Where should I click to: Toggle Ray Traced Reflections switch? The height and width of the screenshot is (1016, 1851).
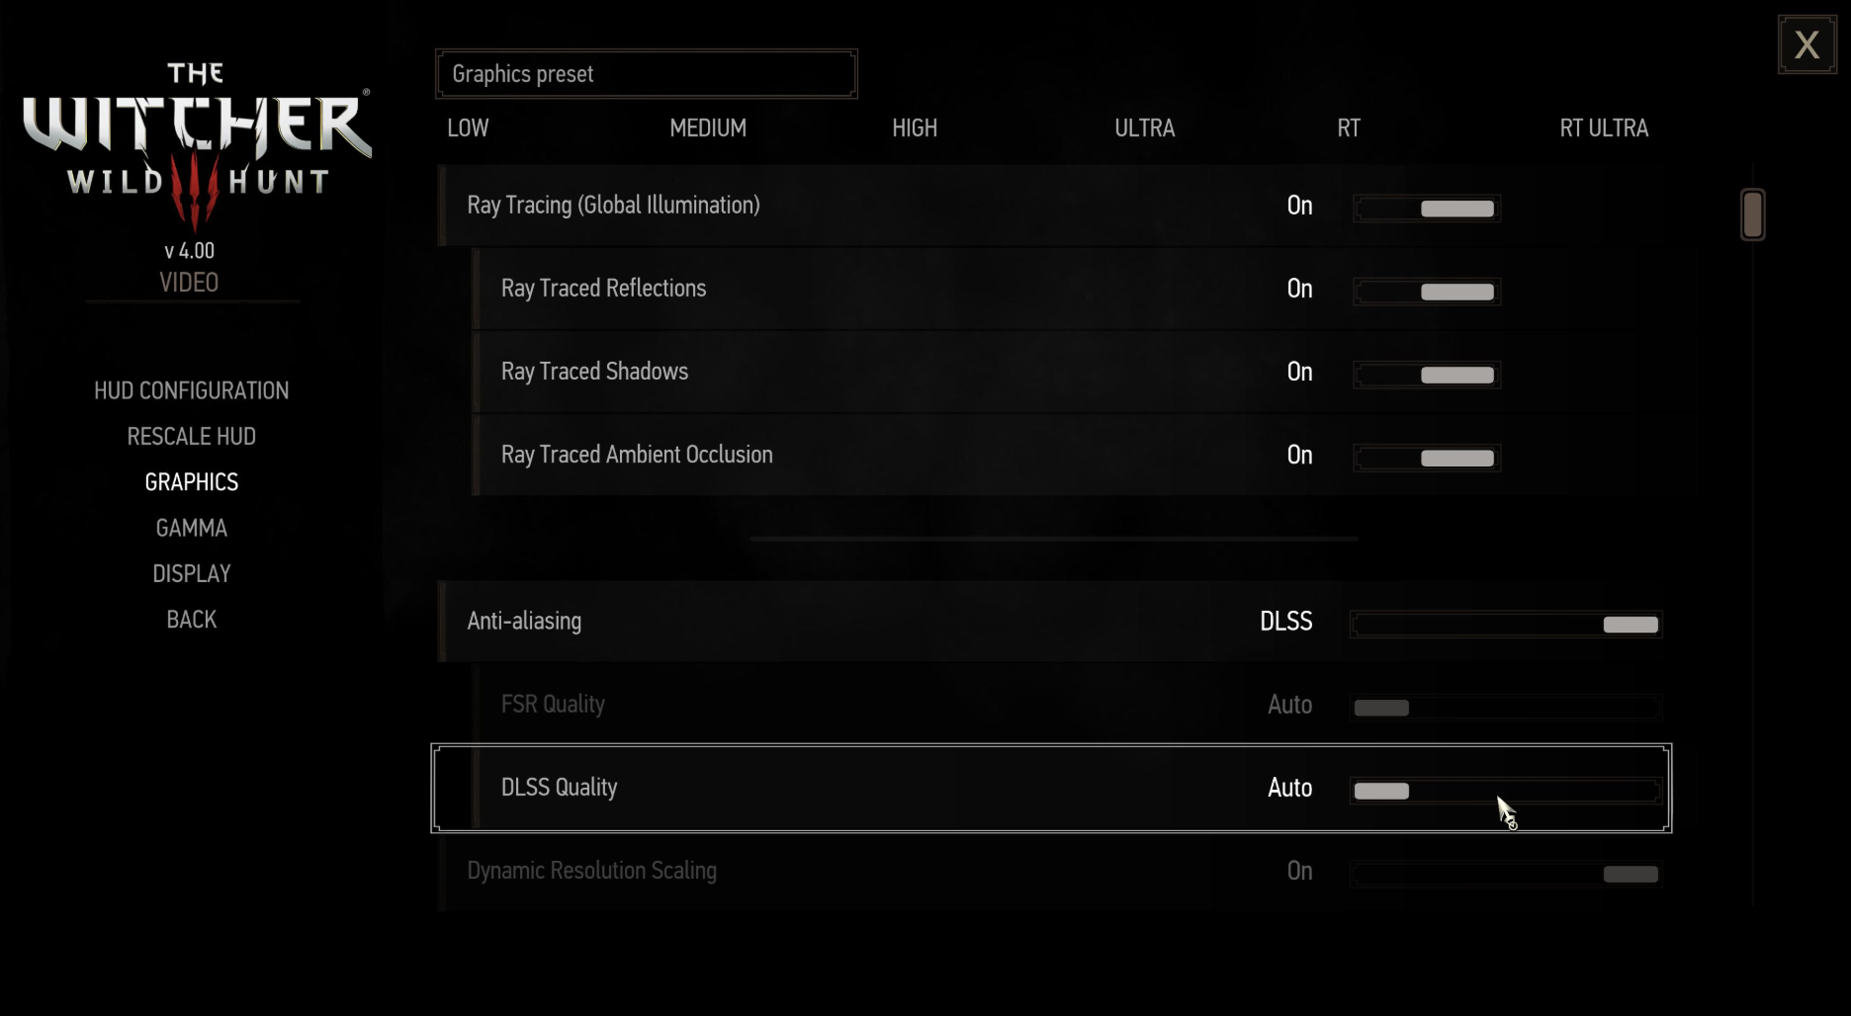(1427, 292)
